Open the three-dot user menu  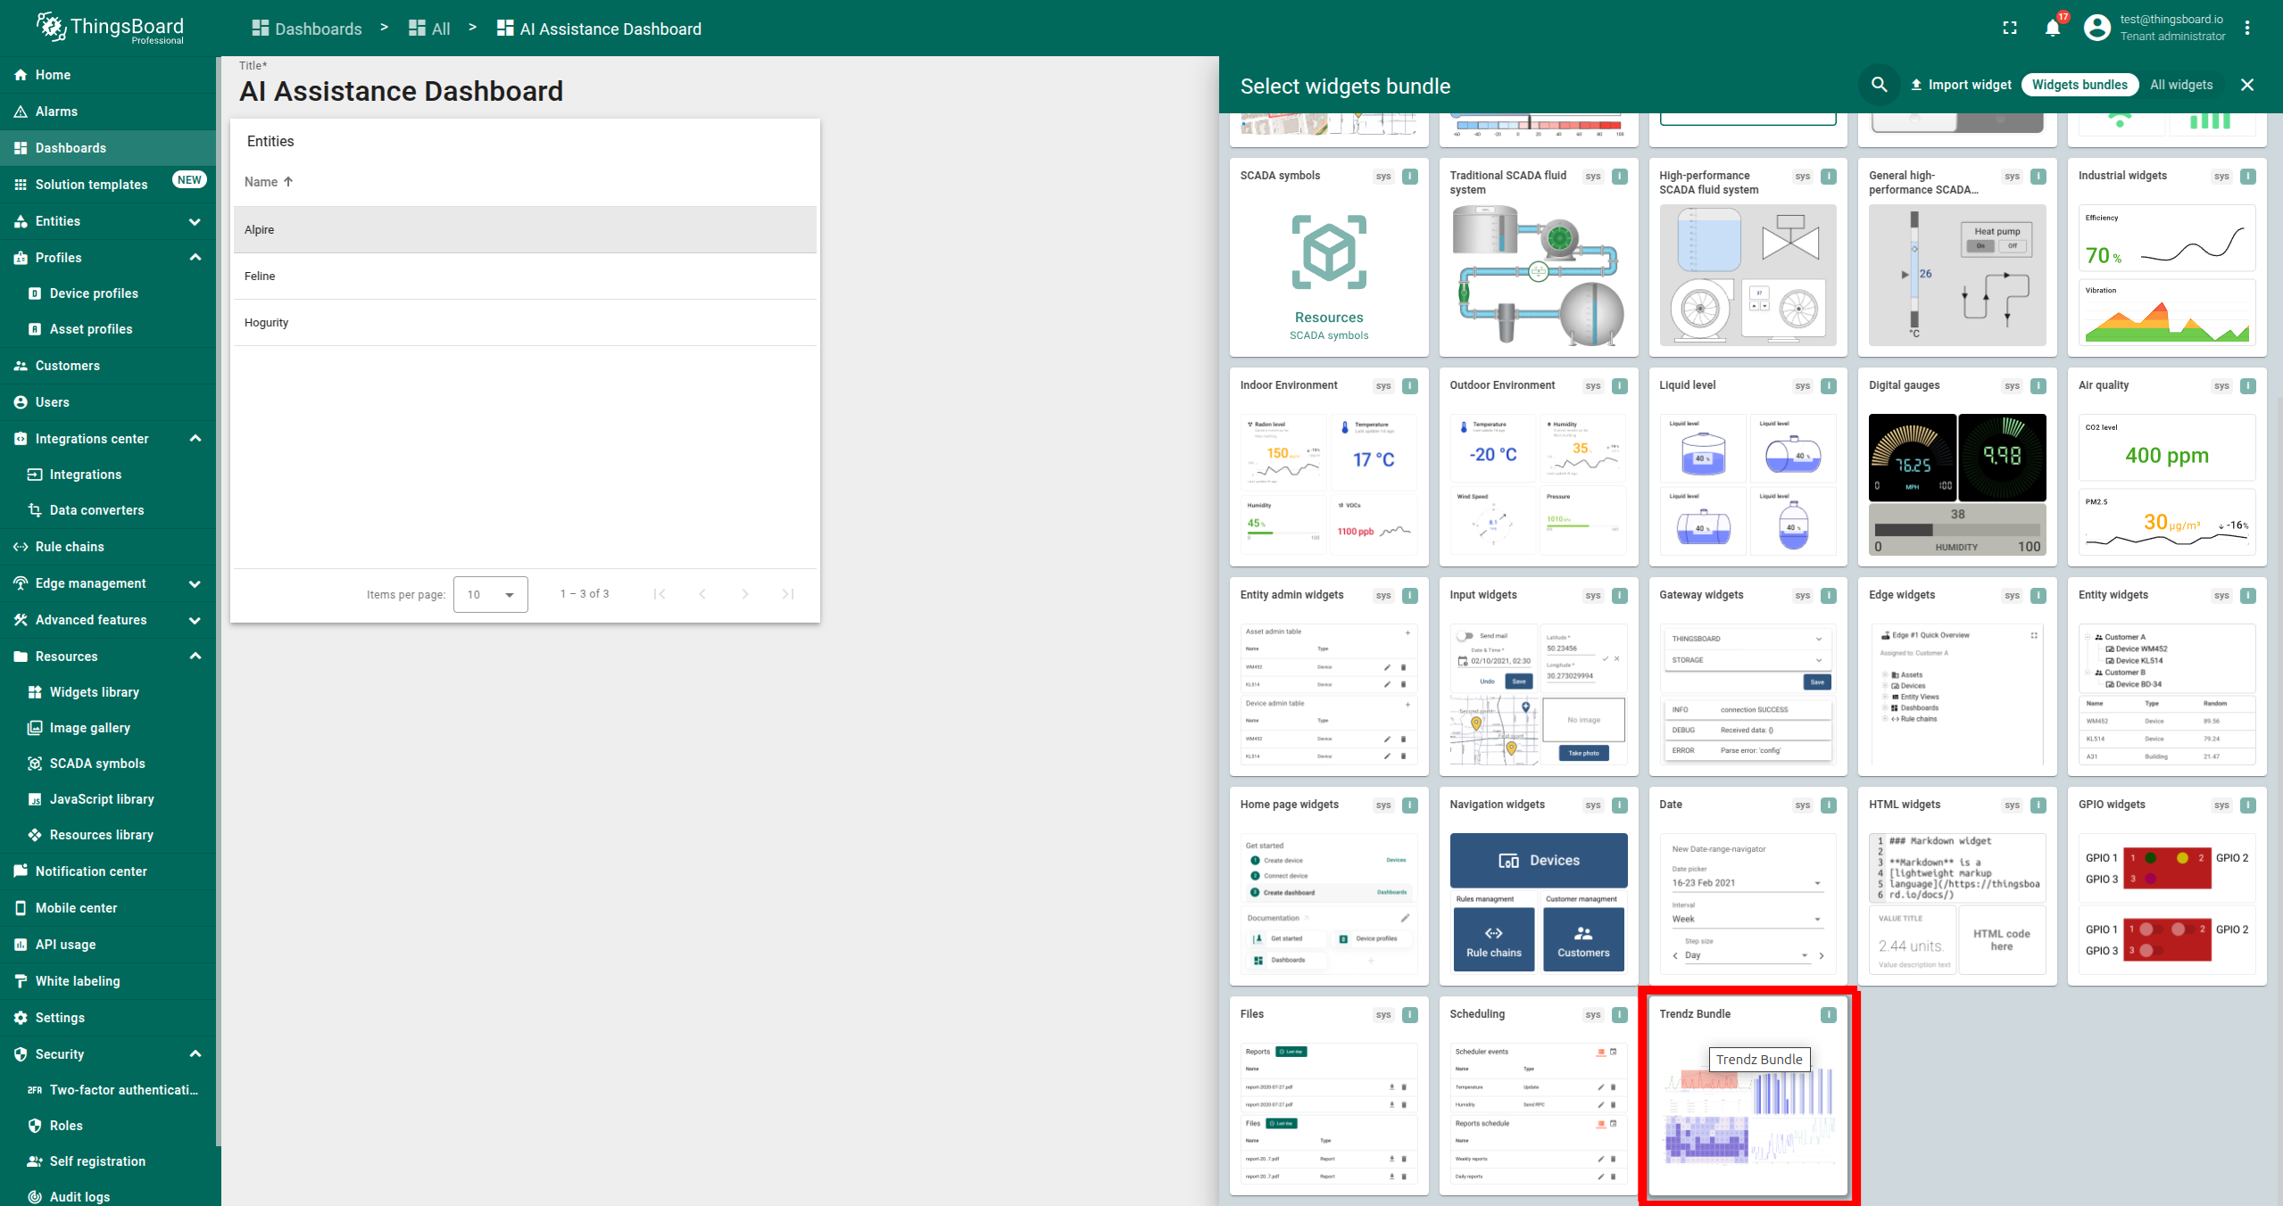coord(2247,29)
